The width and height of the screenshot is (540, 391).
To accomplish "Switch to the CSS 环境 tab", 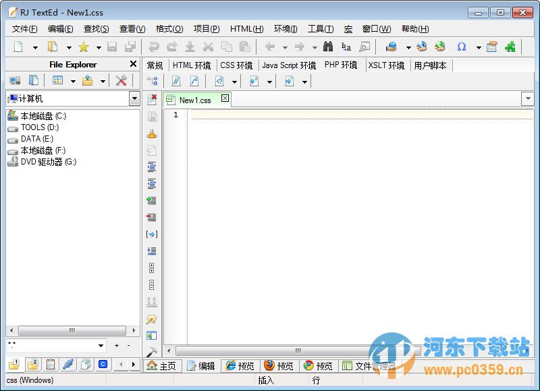I will 236,65.
